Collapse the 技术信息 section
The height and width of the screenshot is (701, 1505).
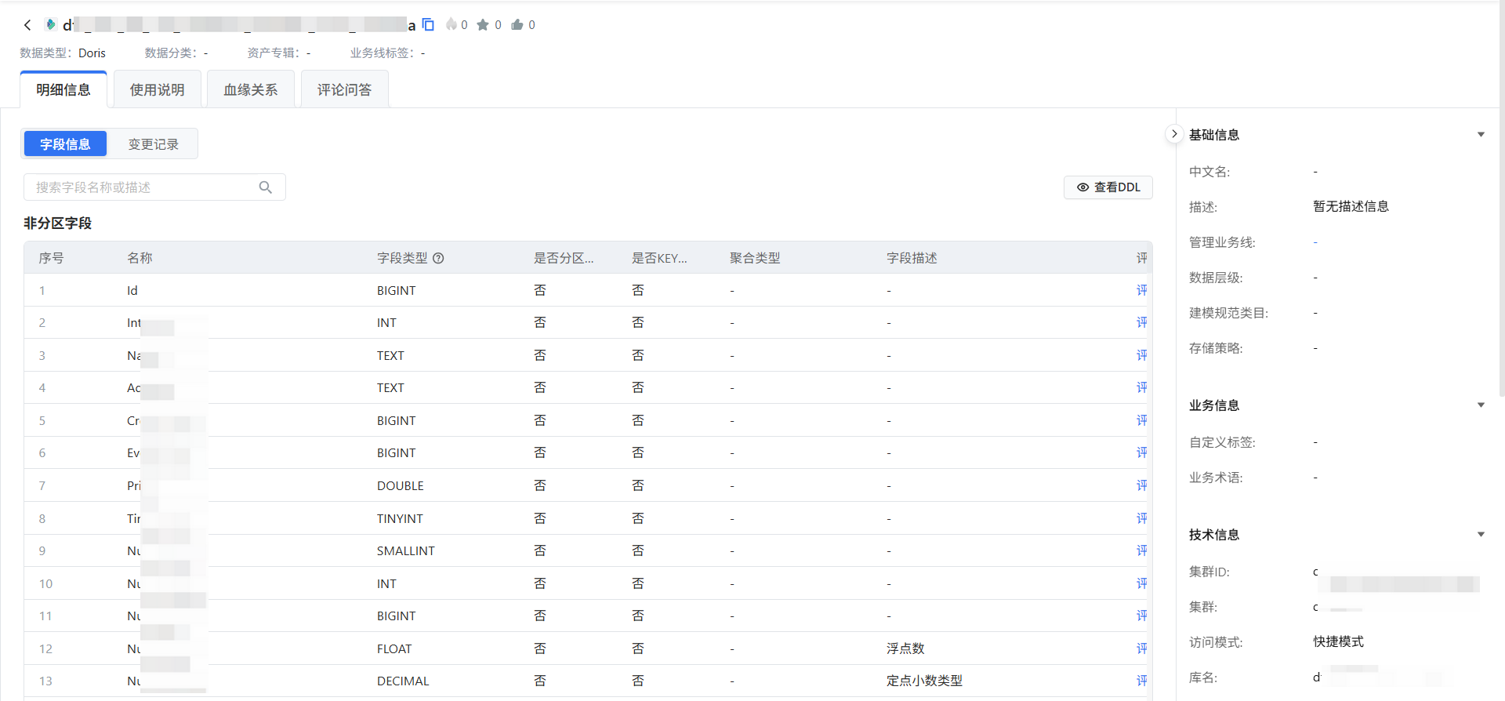tap(1481, 535)
